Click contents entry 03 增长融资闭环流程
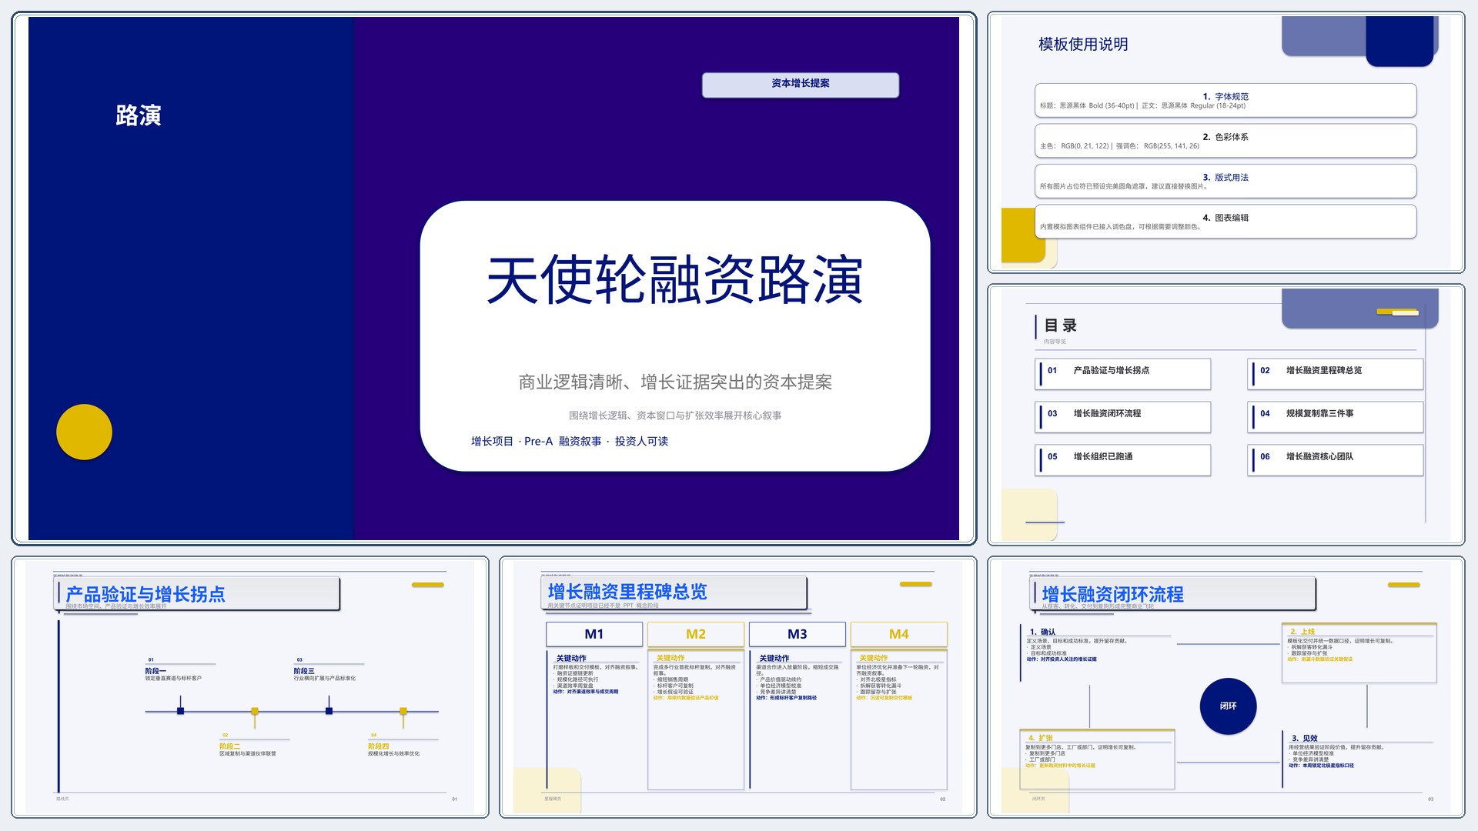Screen dimensions: 1478x831 click(1123, 417)
